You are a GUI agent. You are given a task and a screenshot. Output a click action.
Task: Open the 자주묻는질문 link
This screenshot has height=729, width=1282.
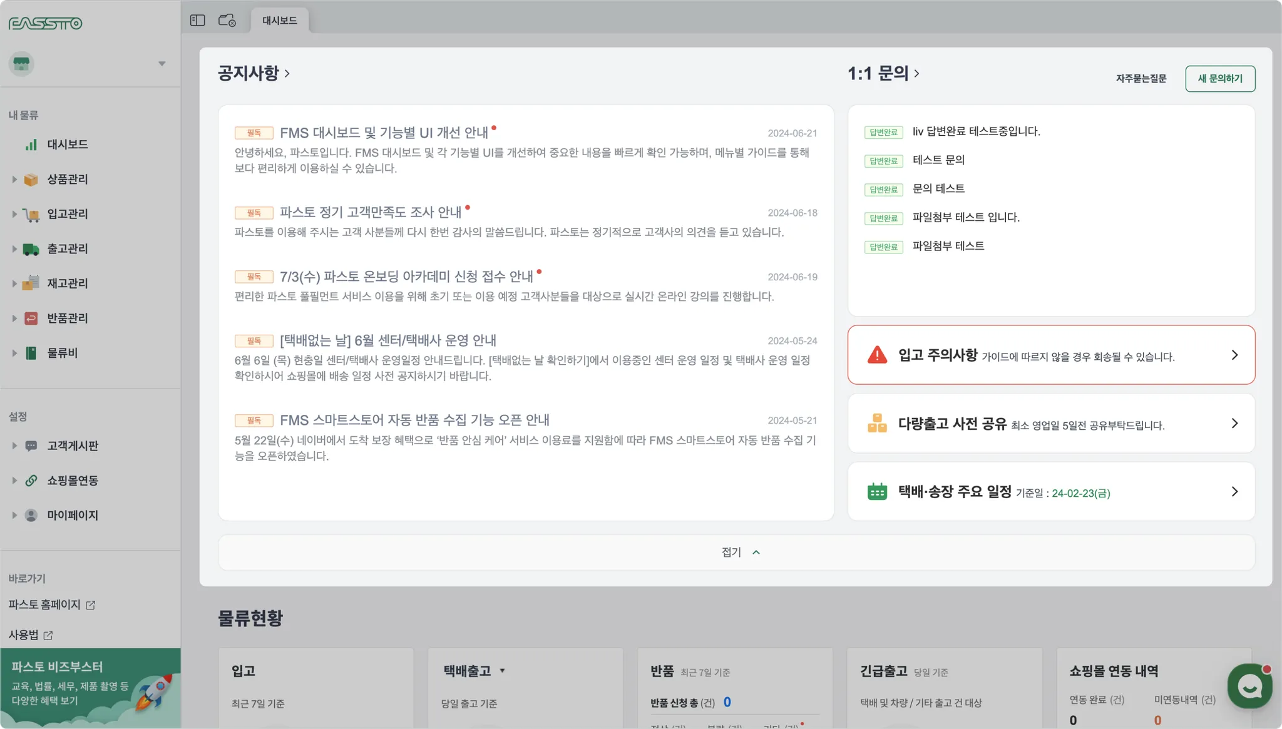tap(1141, 79)
